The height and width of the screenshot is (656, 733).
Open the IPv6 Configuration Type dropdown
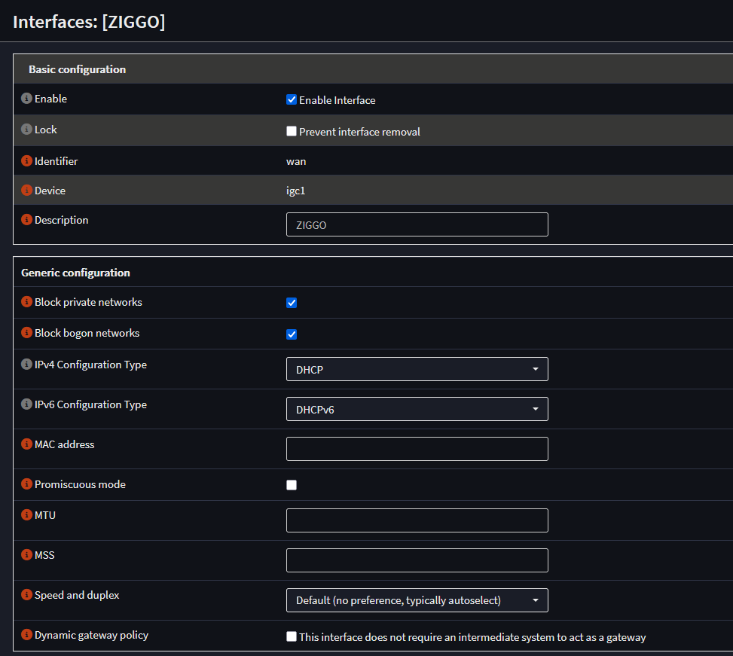click(x=417, y=409)
